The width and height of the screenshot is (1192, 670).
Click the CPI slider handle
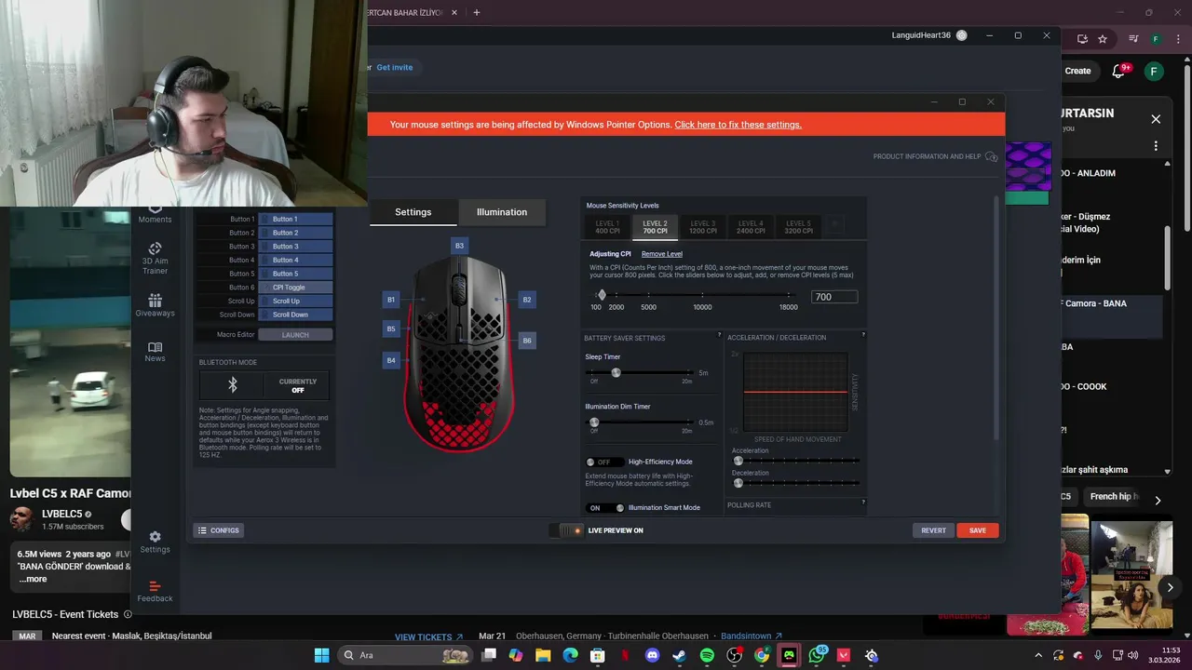(602, 295)
